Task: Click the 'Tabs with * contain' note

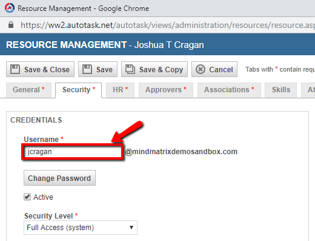Action: [x=280, y=69]
